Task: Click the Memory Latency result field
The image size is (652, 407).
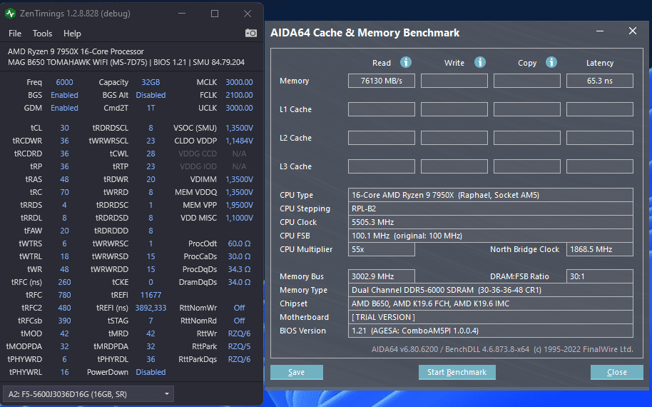Action: (600, 81)
